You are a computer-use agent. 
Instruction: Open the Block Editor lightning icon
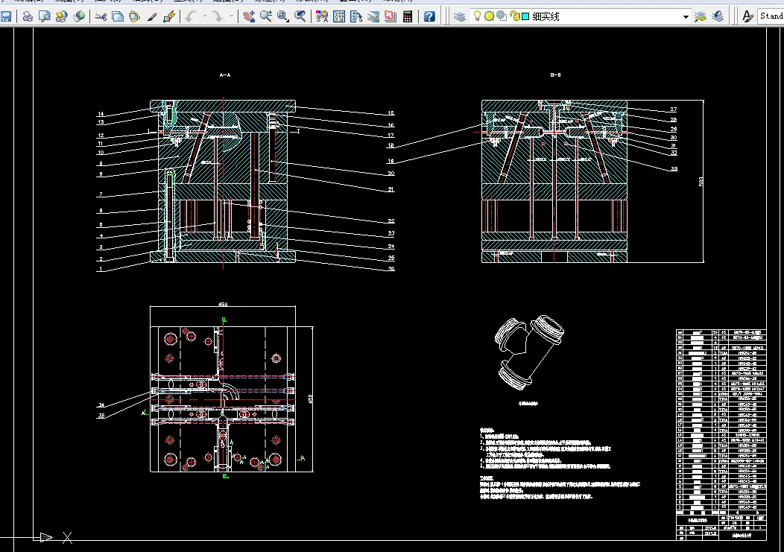(x=169, y=16)
